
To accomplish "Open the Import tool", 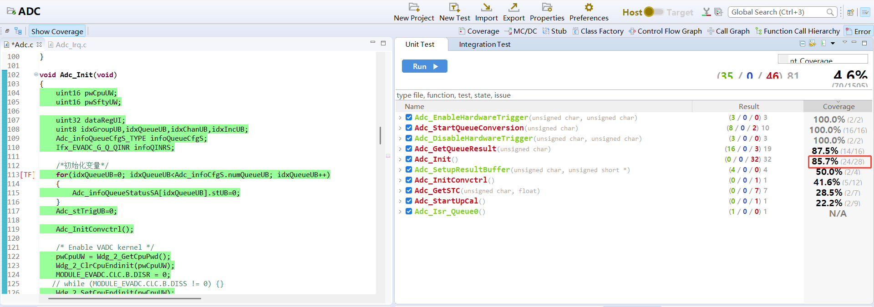I will pyautogui.click(x=486, y=7).
